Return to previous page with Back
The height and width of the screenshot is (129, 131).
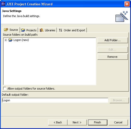(x=58, y=122)
